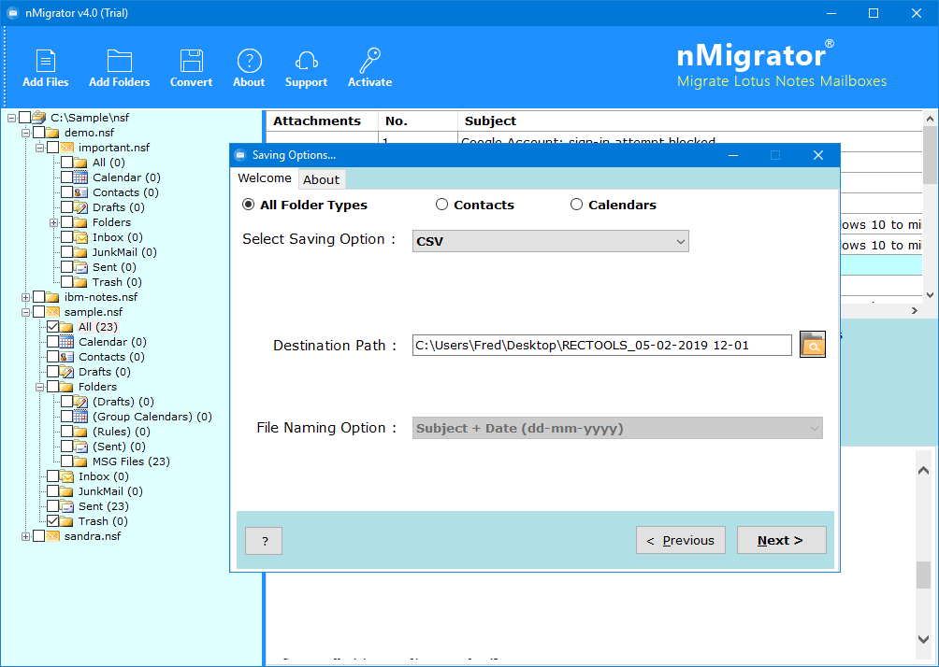The width and height of the screenshot is (939, 667).
Task: Click the ? help button
Action: tap(264, 542)
